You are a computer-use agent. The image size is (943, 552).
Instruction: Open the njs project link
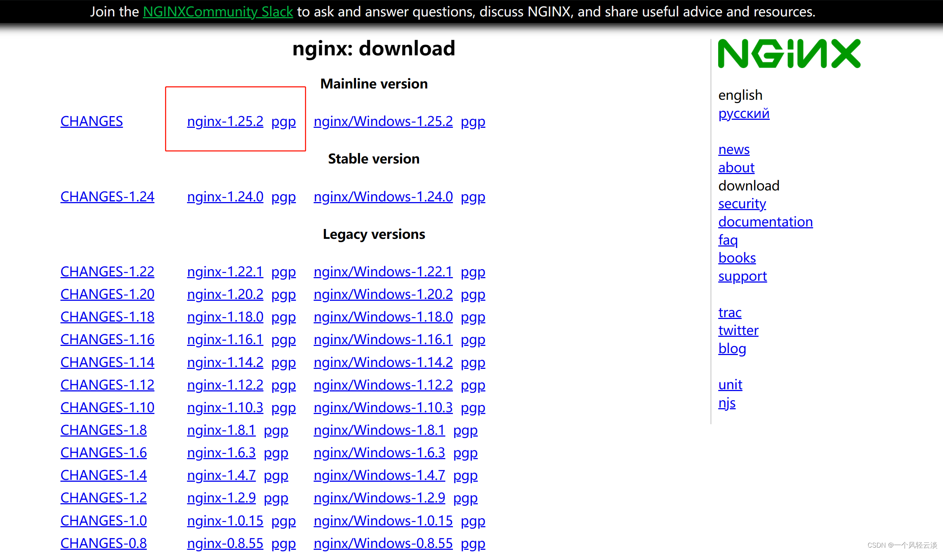tap(726, 403)
